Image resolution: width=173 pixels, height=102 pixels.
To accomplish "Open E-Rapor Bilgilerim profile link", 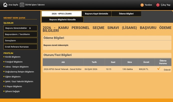I will coord(14,86).
